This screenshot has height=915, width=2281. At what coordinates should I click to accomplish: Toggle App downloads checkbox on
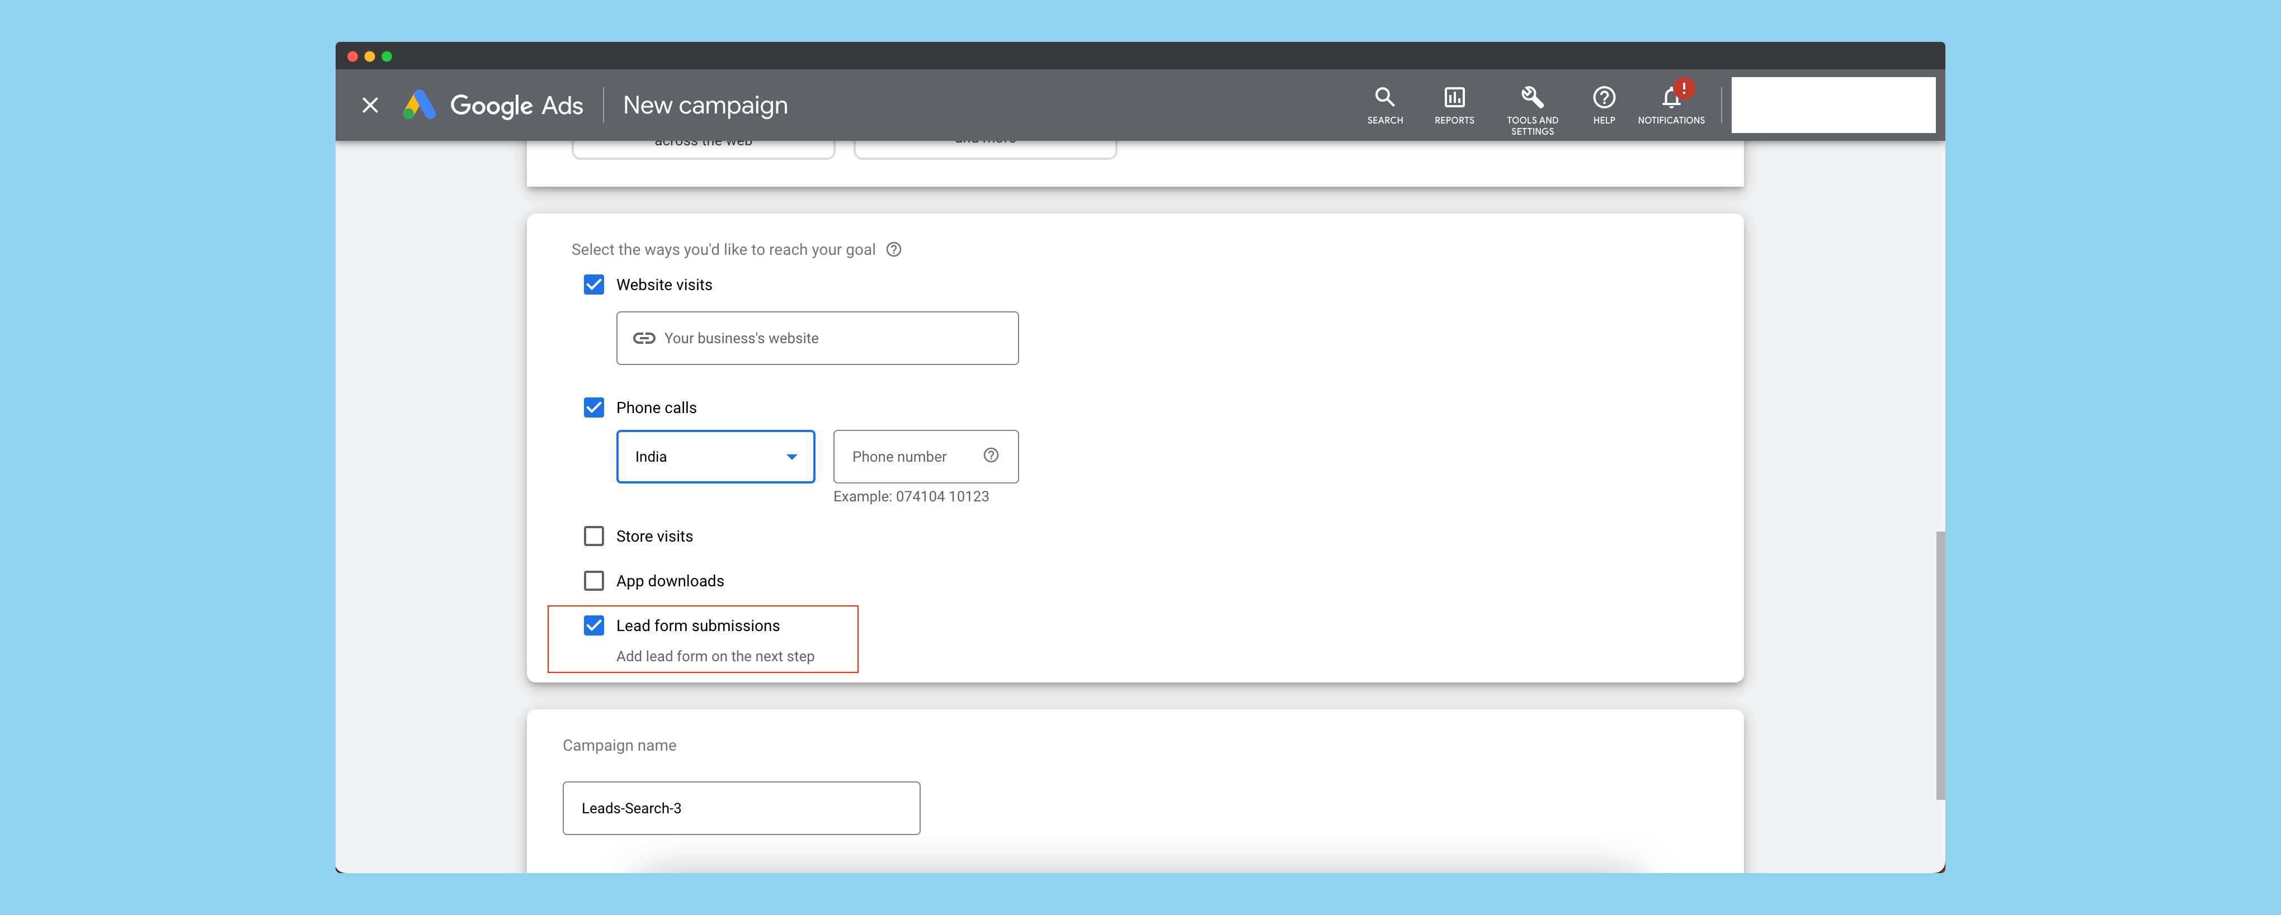coord(592,580)
